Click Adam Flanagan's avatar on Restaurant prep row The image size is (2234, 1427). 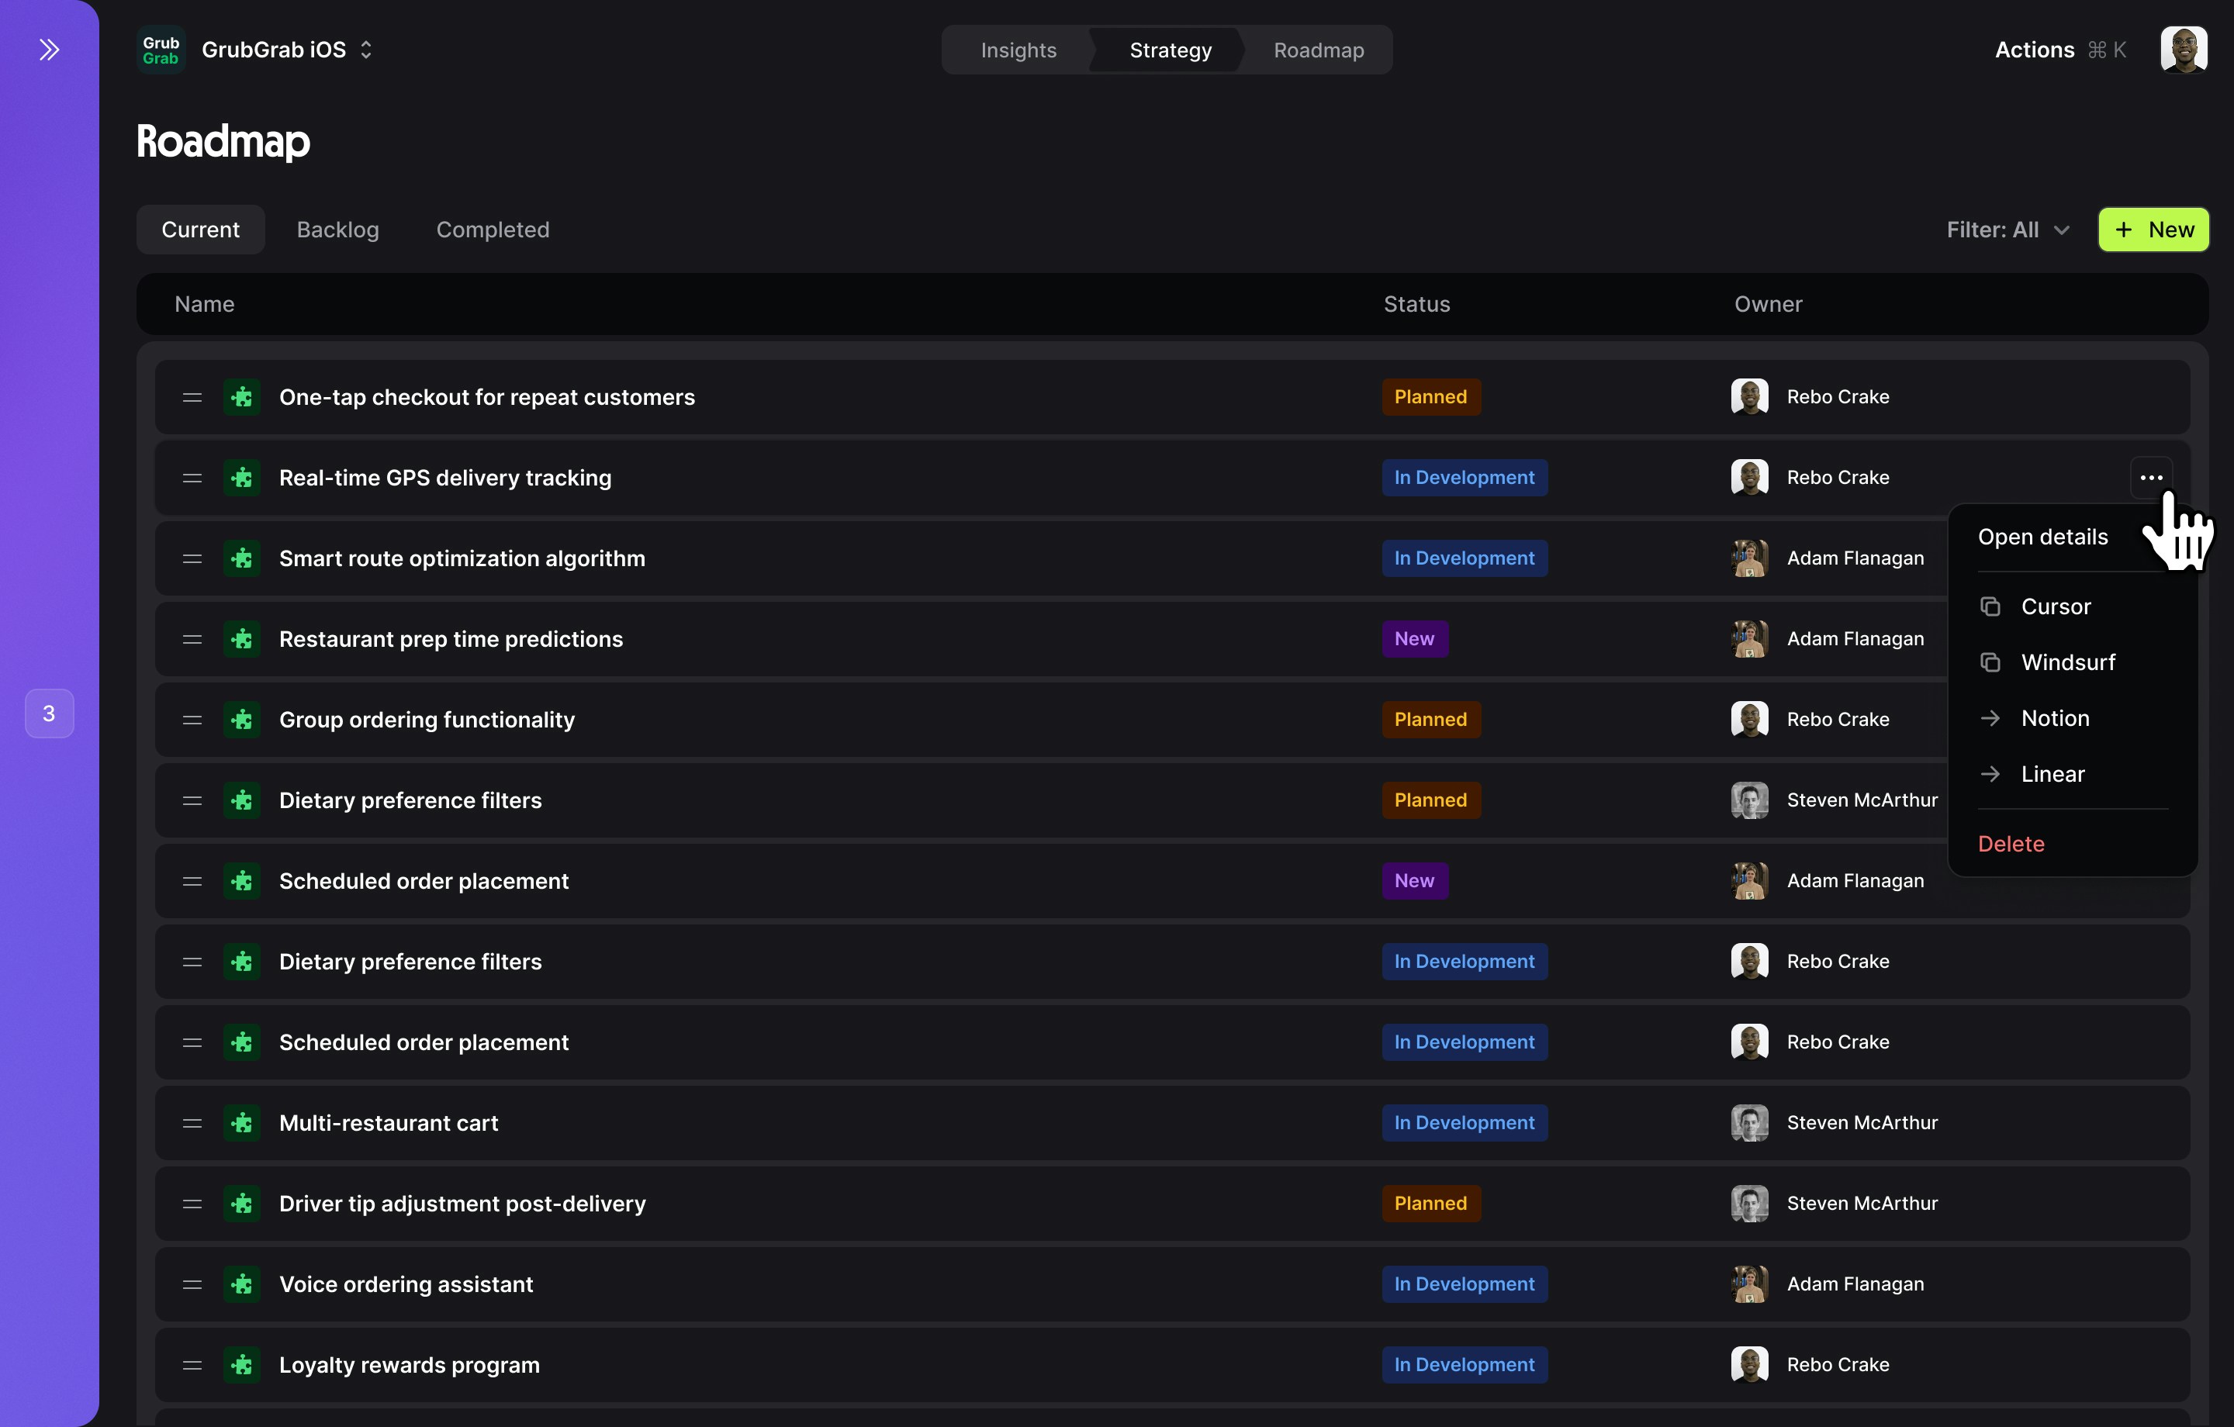(x=1751, y=638)
